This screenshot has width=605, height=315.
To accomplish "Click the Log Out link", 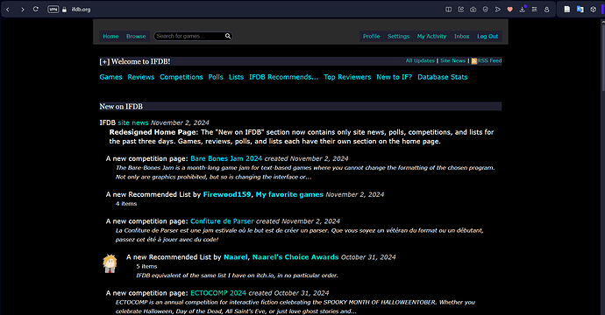I will point(488,36).
